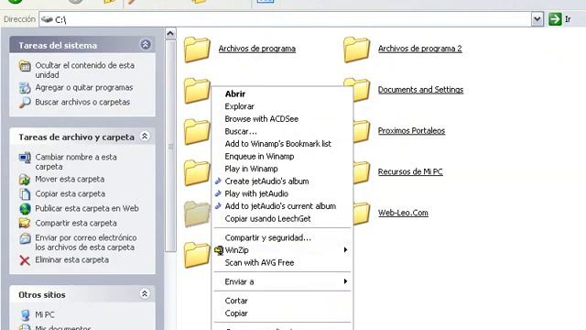Expand the WinZip submenu arrow
The image size is (586, 330).
346,250
